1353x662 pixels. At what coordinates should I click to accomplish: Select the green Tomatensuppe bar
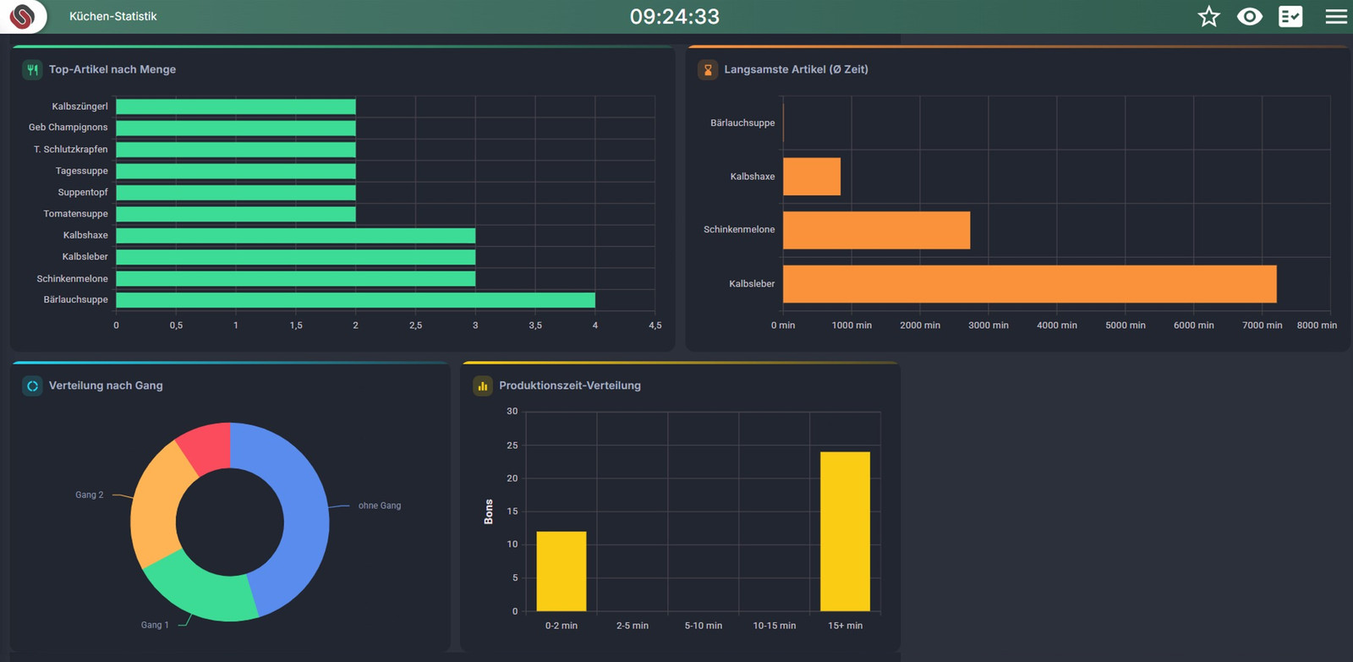[236, 214]
